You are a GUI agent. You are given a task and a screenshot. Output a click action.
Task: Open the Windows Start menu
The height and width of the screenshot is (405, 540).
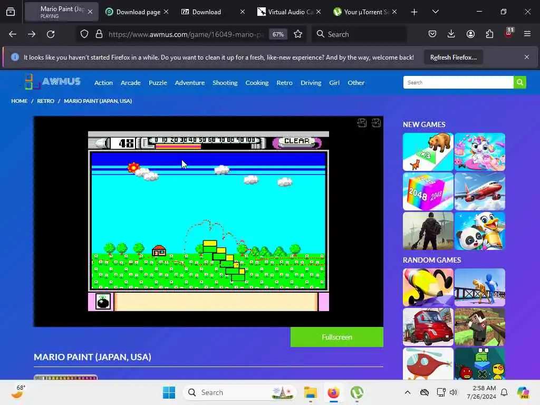[x=169, y=392]
